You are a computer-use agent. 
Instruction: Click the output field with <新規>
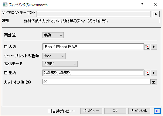click(93, 73)
